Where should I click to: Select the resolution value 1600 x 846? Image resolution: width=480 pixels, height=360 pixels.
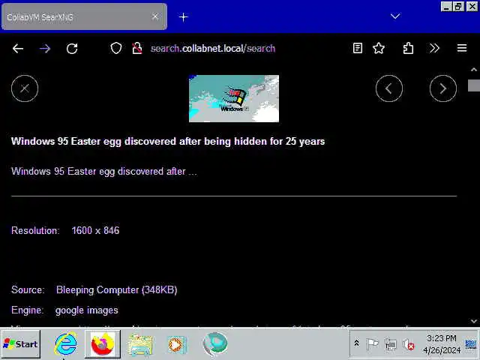95,230
